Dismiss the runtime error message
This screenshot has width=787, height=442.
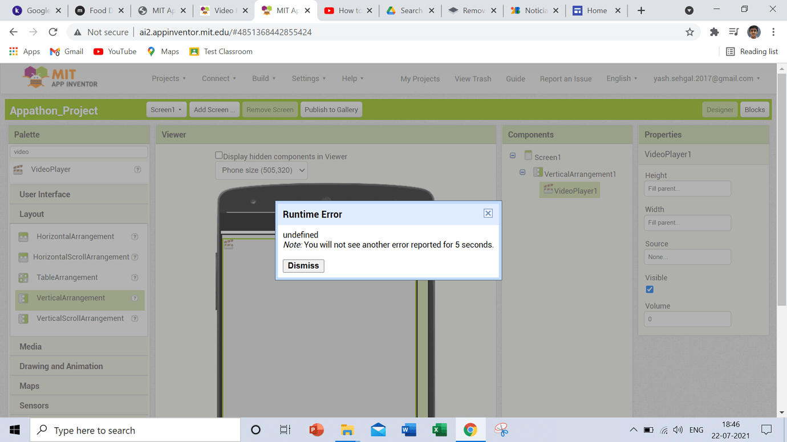pos(303,266)
